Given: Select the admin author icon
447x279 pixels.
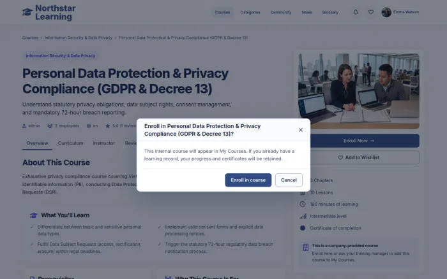Looking at the screenshot, I should pyautogui.click(x=24, y=126).
